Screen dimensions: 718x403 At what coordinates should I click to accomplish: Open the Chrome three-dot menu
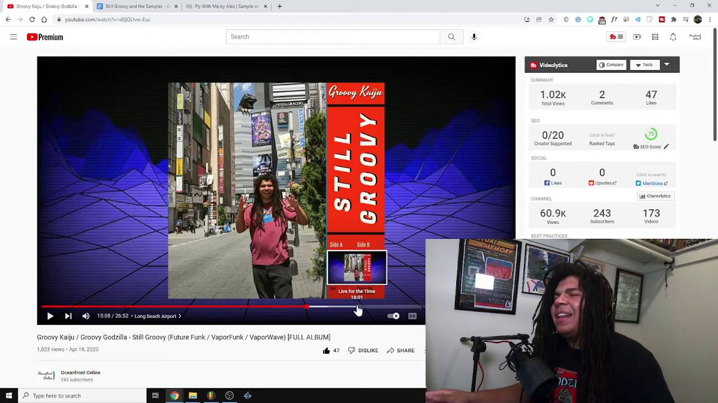pyautogui.click(x=710, y=20)
